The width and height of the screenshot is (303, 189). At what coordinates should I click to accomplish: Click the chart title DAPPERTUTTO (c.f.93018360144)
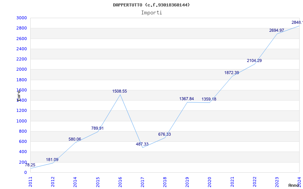coord(151,5)
